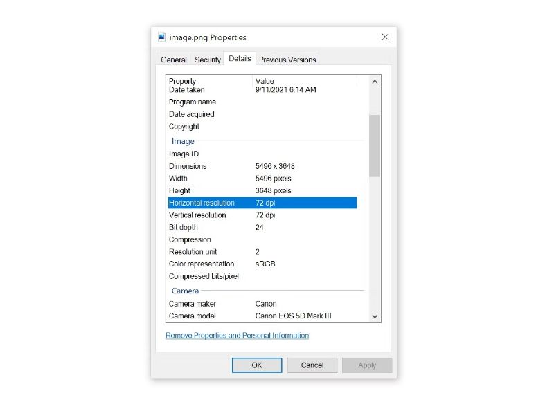Viewport: 554px width, 409px height.
Task: Click the scroll up arrow in property list
Action: (375, 82)
